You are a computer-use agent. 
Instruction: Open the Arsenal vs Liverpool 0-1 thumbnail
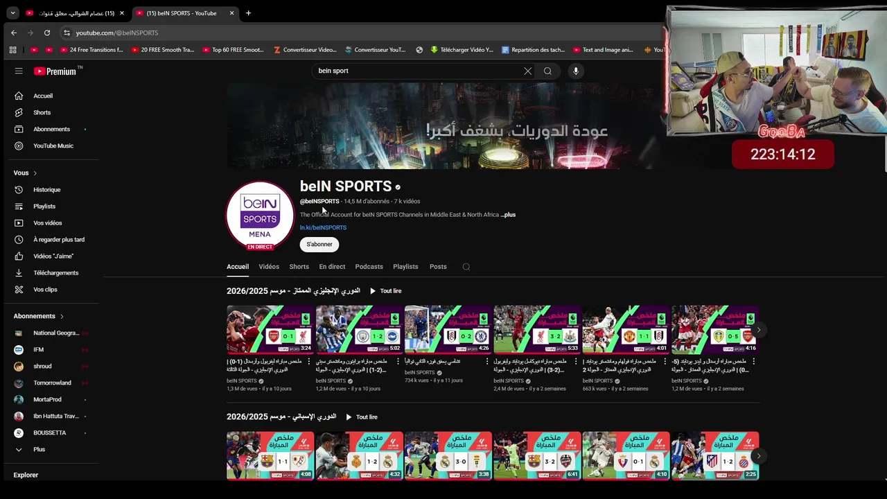[270, 330]
